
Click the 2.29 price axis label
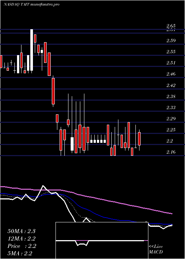pos(171,119)
